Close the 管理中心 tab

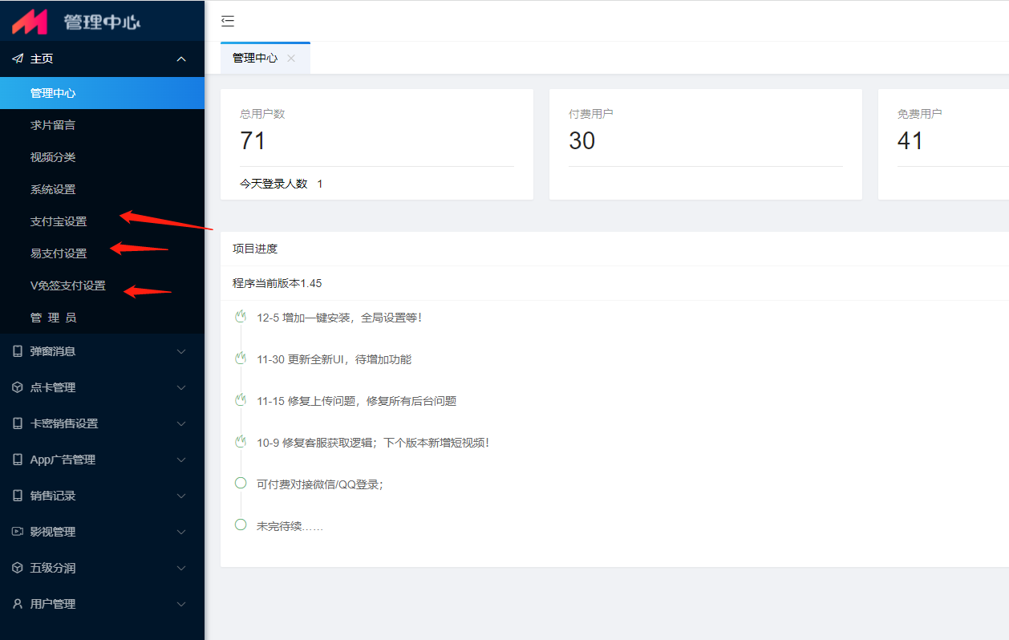291,58
